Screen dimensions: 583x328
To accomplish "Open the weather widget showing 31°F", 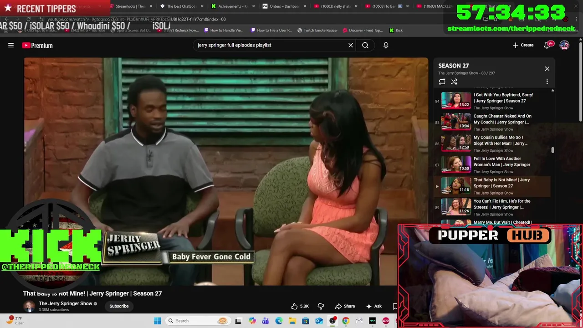I will pyautogui.click(x=16, y=320).
